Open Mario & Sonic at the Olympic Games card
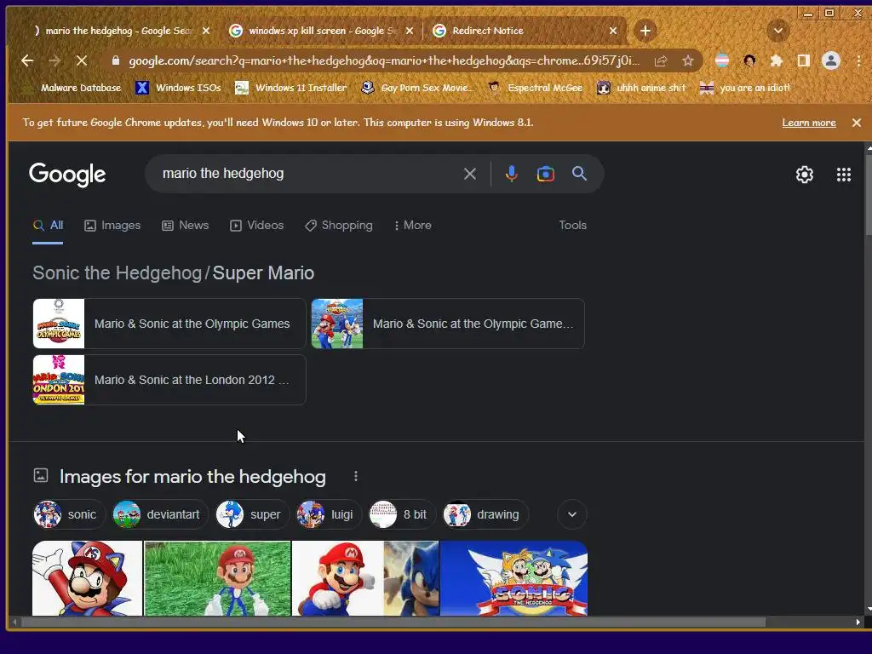 169,324
